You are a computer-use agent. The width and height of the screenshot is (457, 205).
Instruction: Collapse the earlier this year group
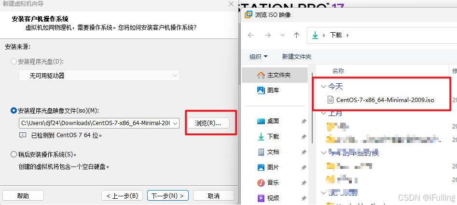point(323,153)
